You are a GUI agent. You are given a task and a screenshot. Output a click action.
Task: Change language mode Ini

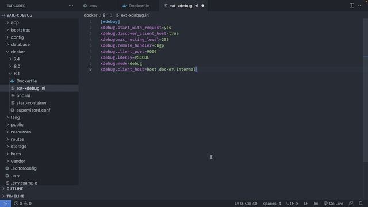[316, 204]
